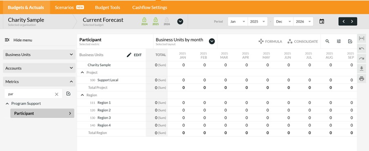Select the Total Region row label

coord(97,133)
